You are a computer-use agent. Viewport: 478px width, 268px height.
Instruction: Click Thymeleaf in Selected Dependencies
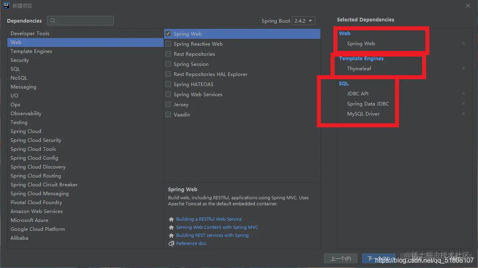pos(359,68)
